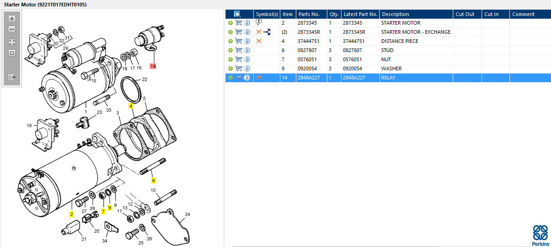This screenshot has height=247, width=551.
Task: Add NUT 0576051 to cart
Action: point(239,59)
